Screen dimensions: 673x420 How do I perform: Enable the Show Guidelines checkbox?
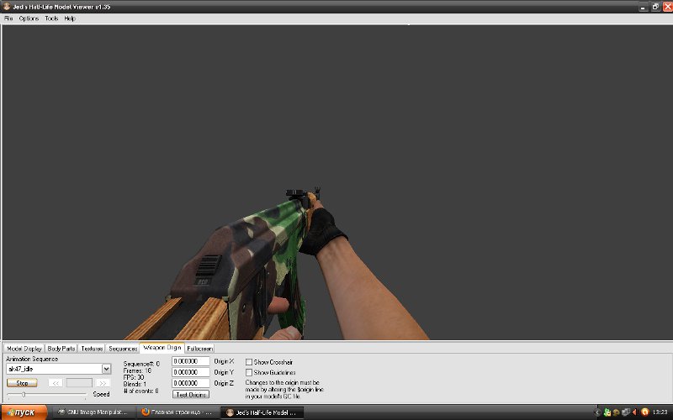[x=249, y=372]
